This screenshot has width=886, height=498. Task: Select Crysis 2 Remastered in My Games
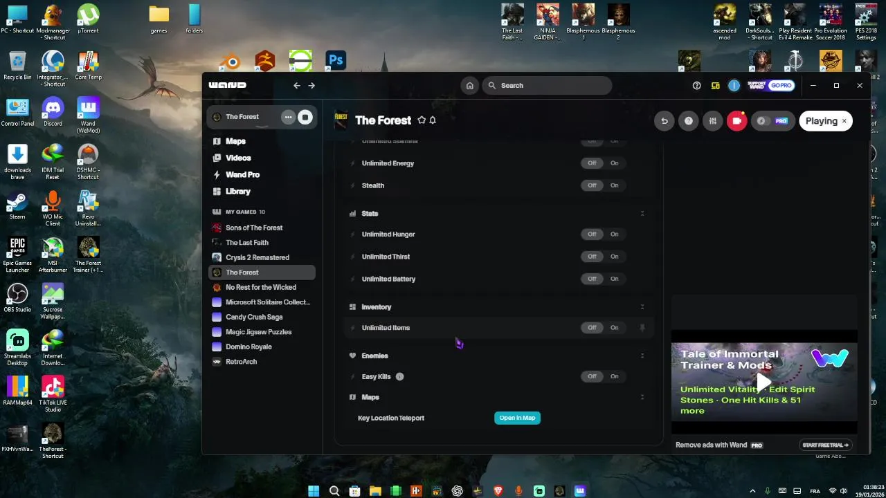[x=262, y=257]
